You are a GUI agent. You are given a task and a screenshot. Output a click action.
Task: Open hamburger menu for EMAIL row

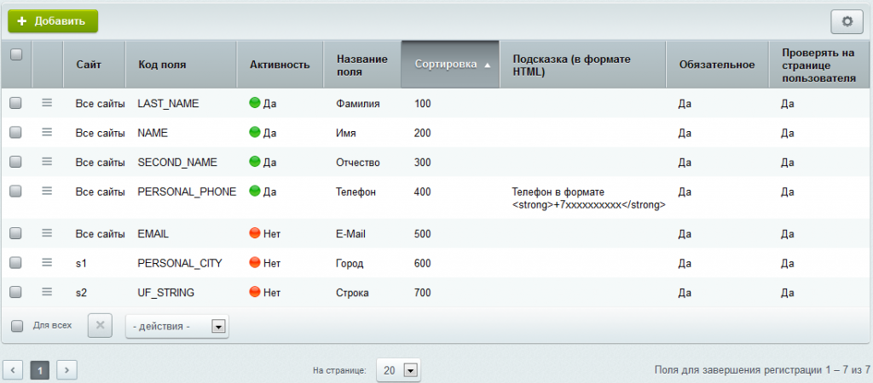[47, 232]
